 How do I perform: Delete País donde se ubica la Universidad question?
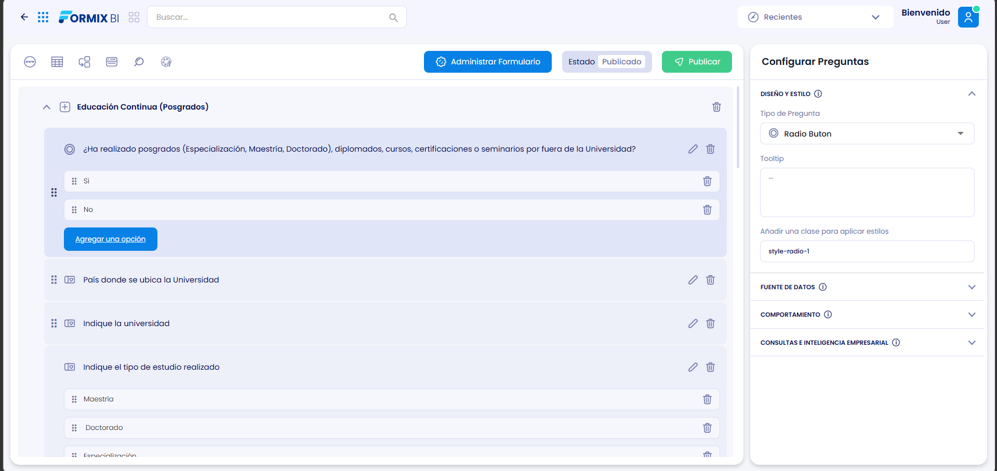[710, 280]
